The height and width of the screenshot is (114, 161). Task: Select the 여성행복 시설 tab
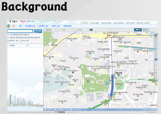[x=43, y=26]
